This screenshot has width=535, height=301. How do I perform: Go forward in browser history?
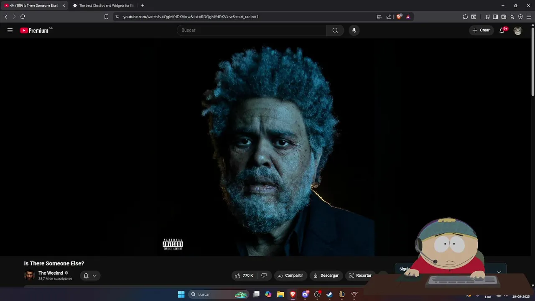[14, 17]
